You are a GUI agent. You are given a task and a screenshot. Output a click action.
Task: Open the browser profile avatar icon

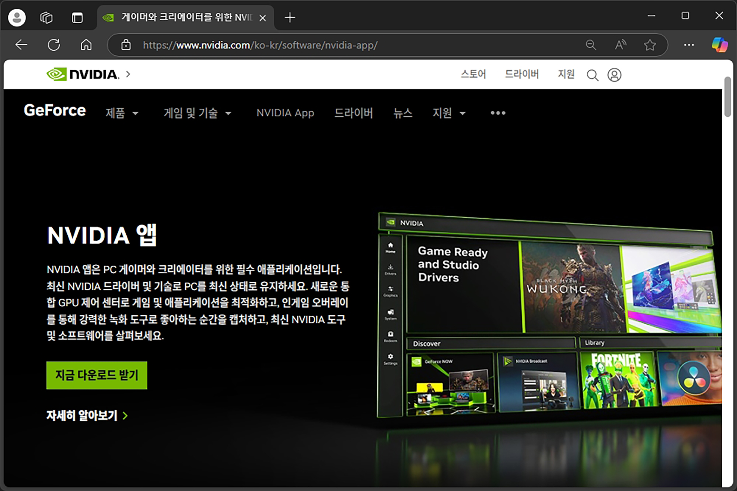tap(17, 17)
